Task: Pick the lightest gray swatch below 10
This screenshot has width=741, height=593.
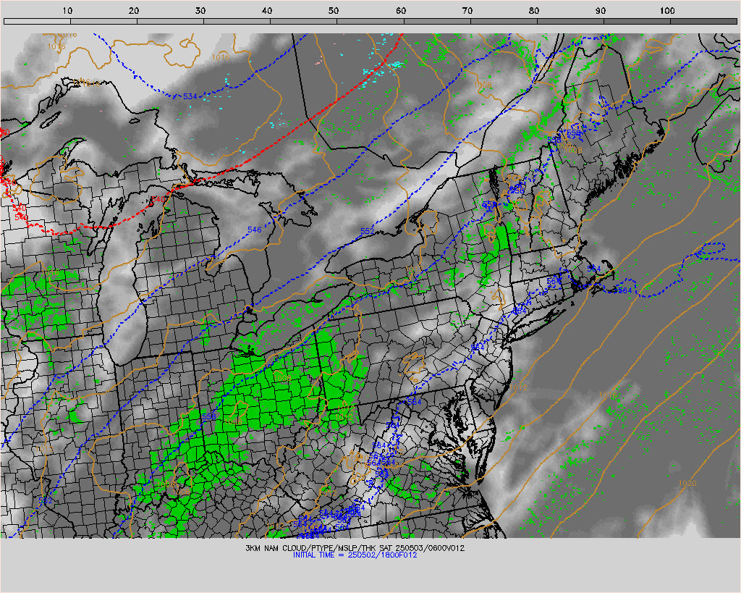Action: (37, 21)
